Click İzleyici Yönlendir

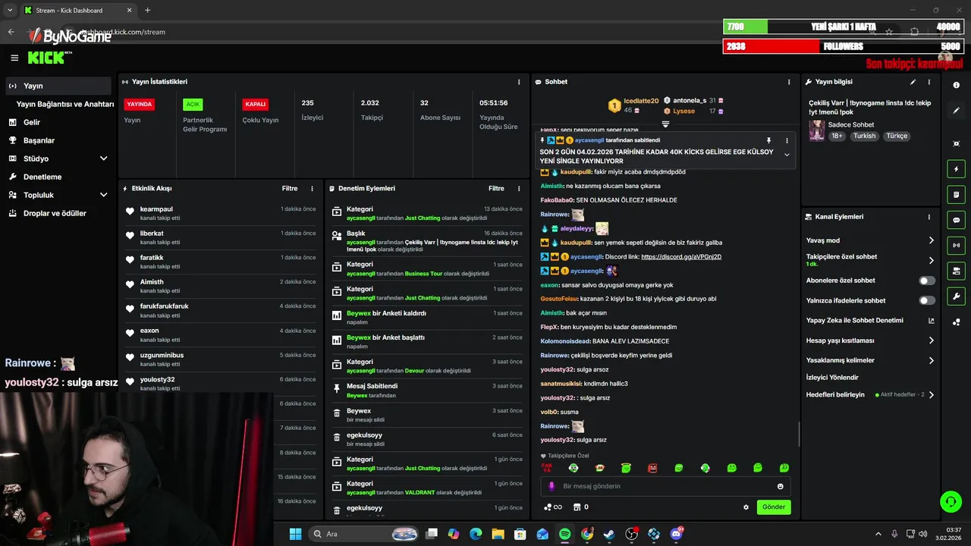point(832,378)
